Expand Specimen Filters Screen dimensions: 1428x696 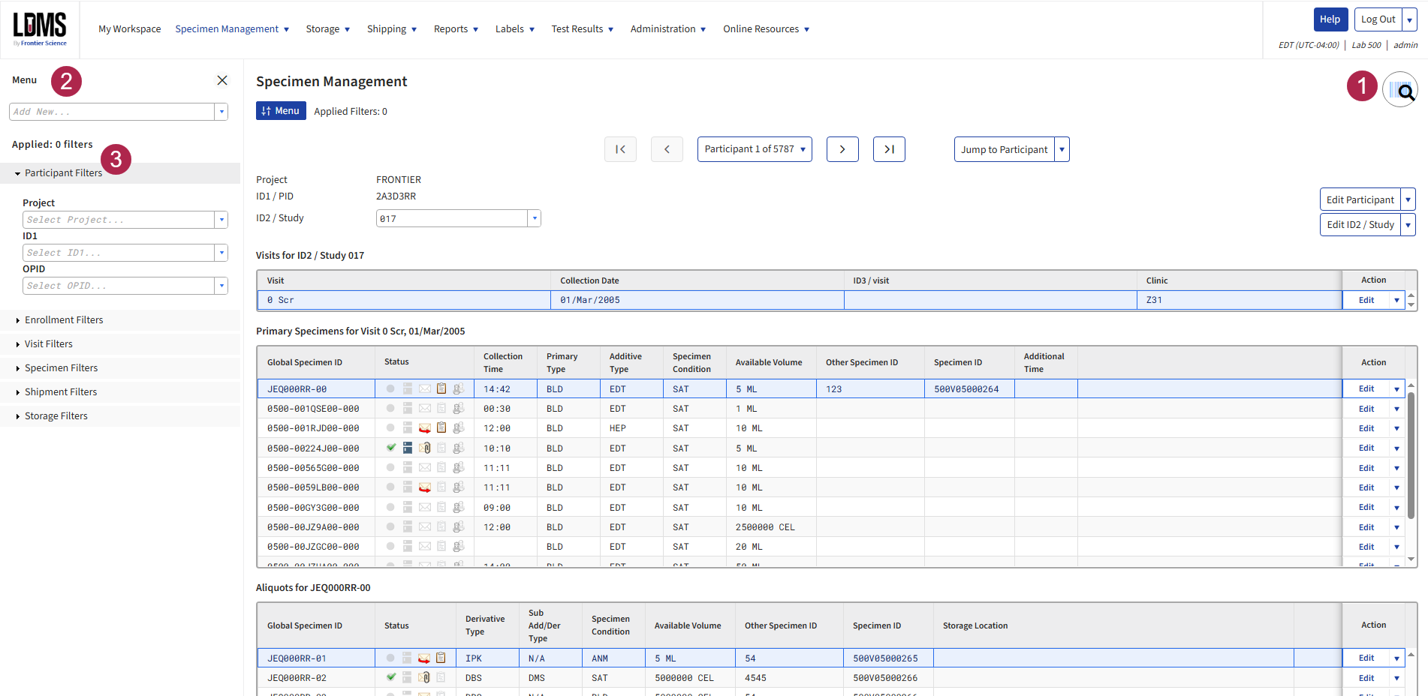click(x=120, y=368)
